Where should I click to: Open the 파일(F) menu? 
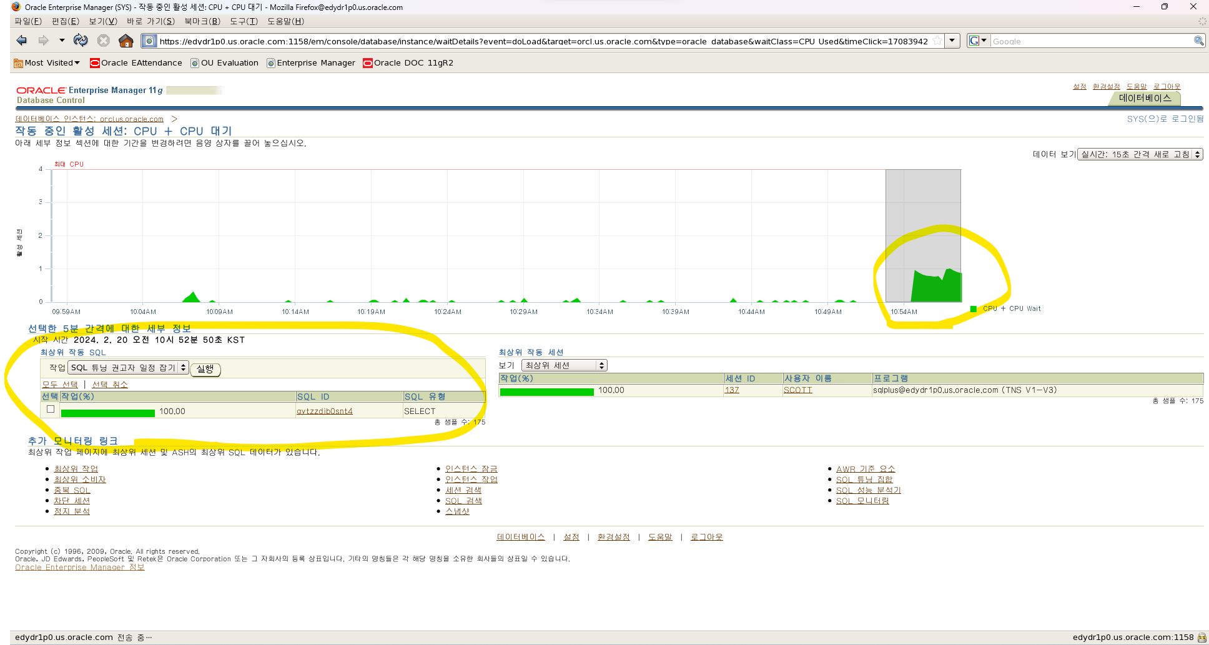[28, 21]
